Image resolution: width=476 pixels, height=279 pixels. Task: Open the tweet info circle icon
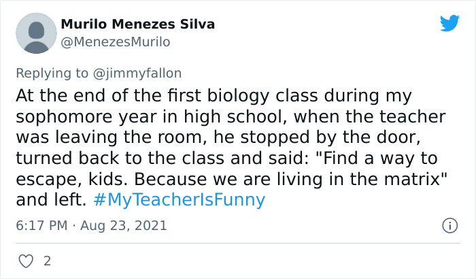(x=449, y=225)
